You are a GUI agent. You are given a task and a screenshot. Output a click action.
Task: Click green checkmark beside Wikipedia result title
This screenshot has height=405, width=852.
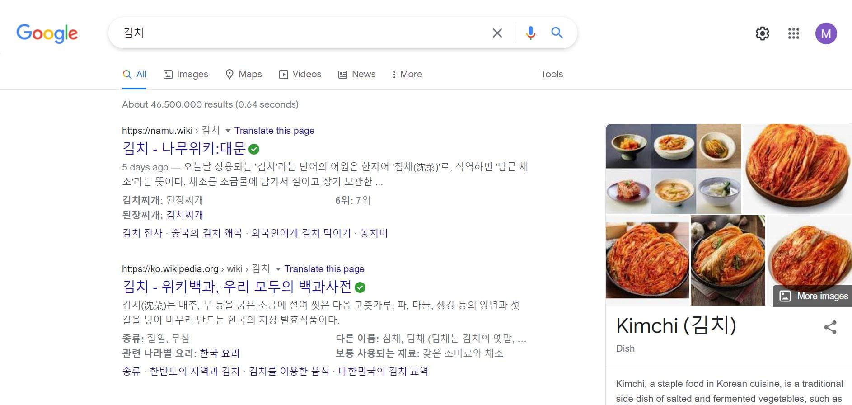point(360,287)
